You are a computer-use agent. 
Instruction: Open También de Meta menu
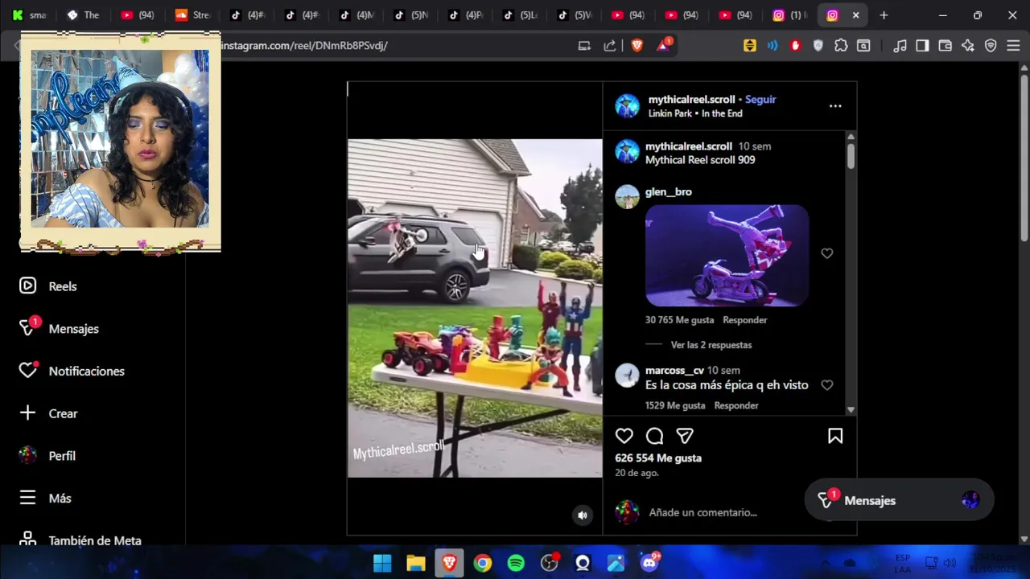[80, 540]
